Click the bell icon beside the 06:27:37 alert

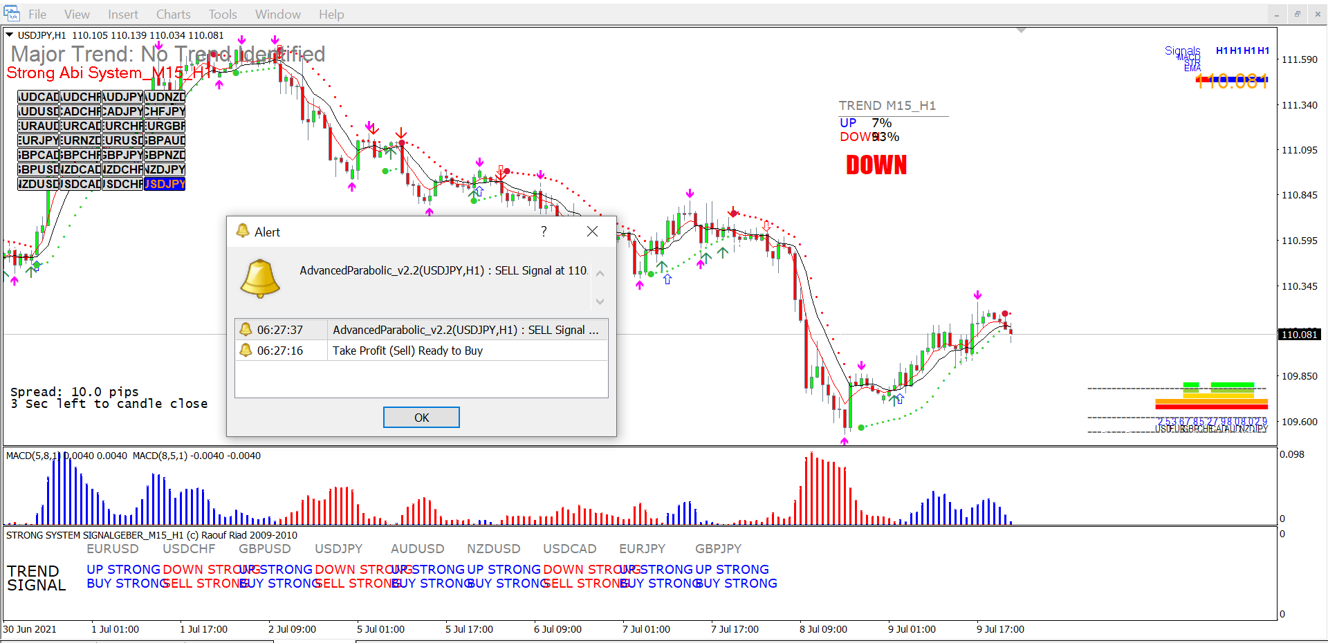(246, 330)
